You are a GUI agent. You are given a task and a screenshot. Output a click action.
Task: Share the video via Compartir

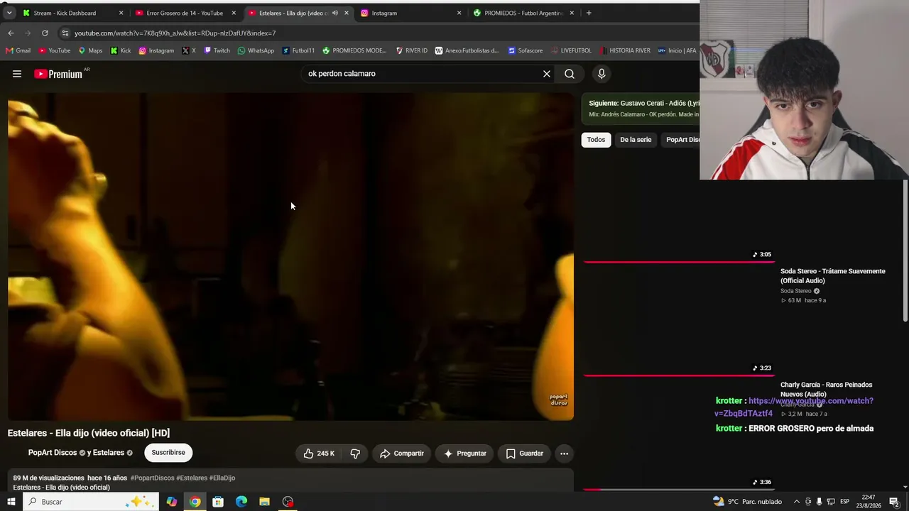pyautogui.click(x=401, y=454)
